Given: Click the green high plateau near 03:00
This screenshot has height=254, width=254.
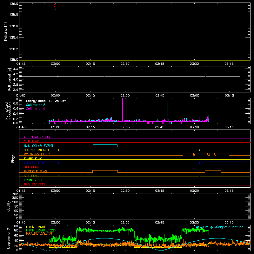Looking at the screenshot, I should pyautogui.click(x=195, y=231).
